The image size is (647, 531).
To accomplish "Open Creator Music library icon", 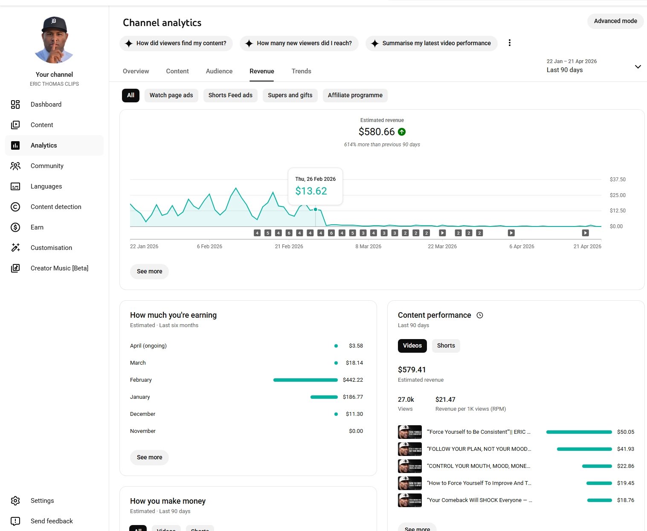I will [x=15, y=268].
